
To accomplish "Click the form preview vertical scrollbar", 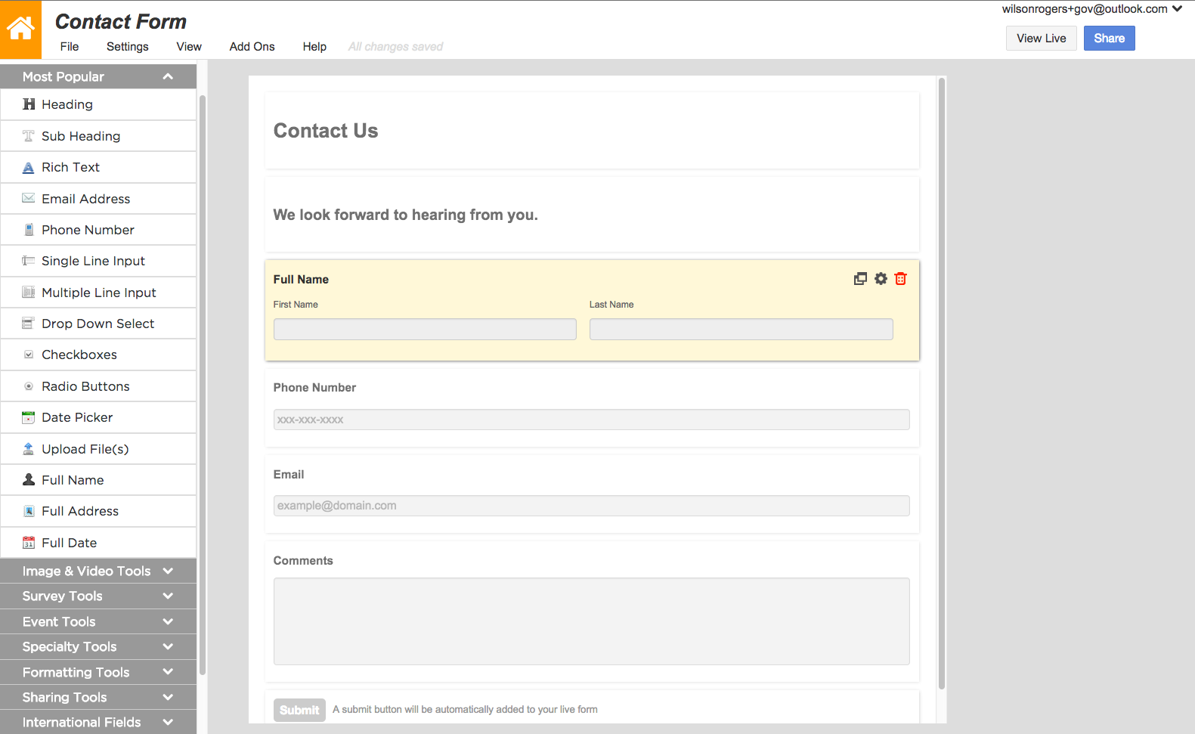I will click(942, 378).
